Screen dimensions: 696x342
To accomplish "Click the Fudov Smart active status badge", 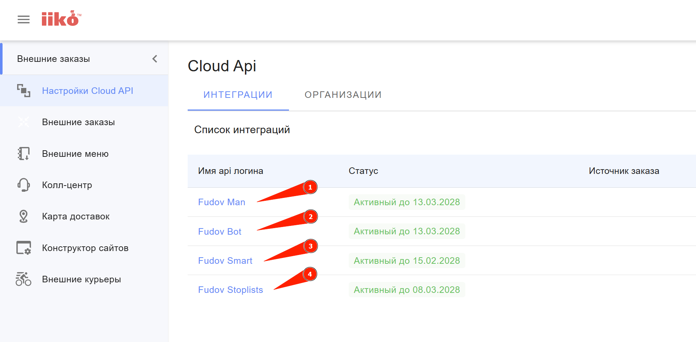I will point(407,261).
